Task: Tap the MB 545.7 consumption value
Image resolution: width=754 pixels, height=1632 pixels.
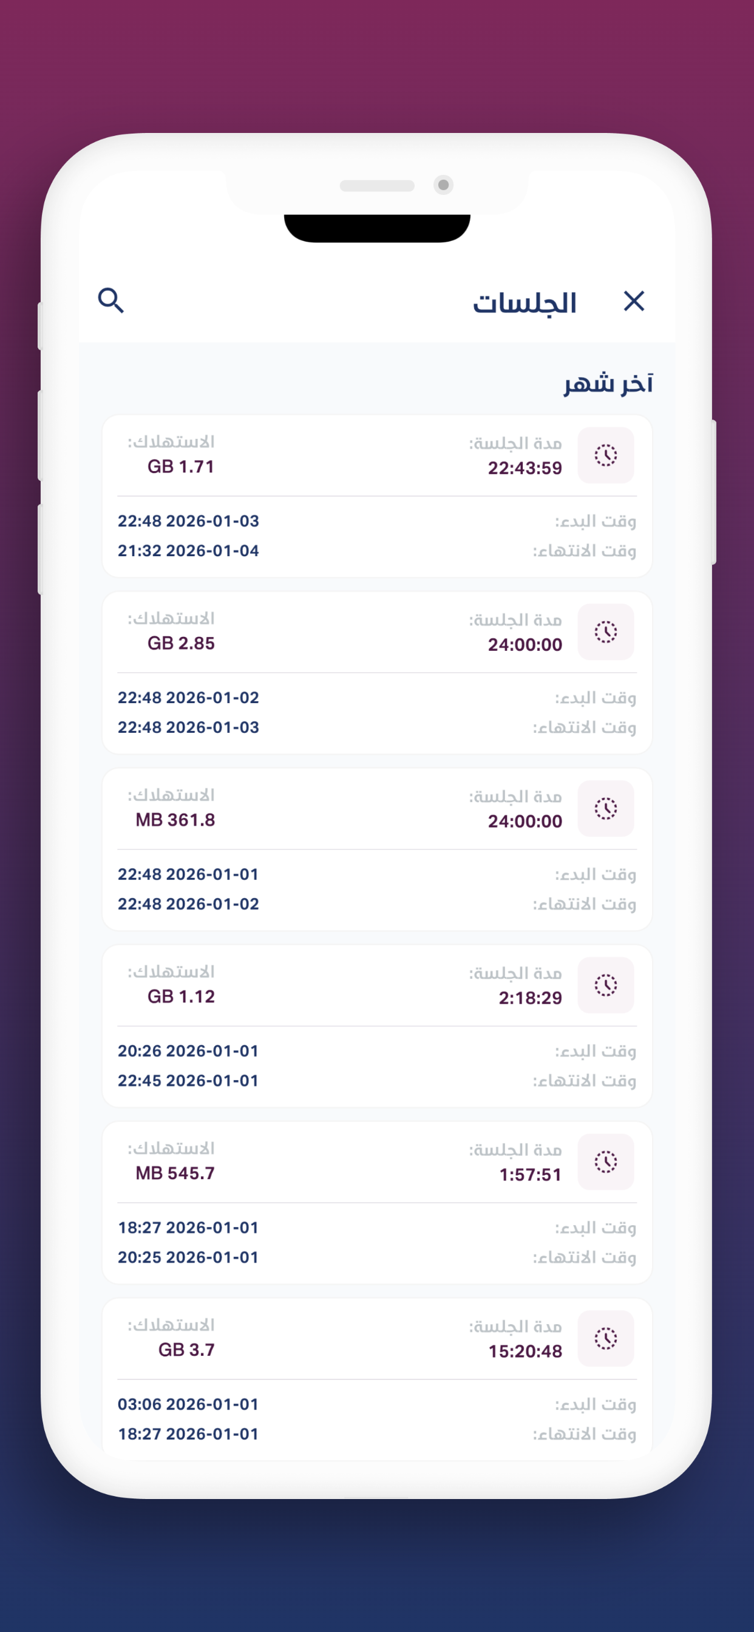Action: [175, 1174]
